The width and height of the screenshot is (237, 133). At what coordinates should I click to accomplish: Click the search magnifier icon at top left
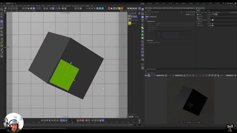pyautogui.click(x=1, y=10)
